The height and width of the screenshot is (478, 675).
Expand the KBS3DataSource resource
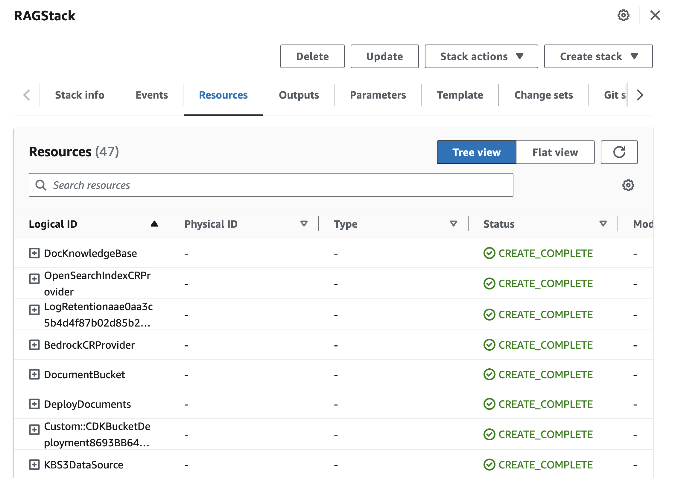[34, 465]
